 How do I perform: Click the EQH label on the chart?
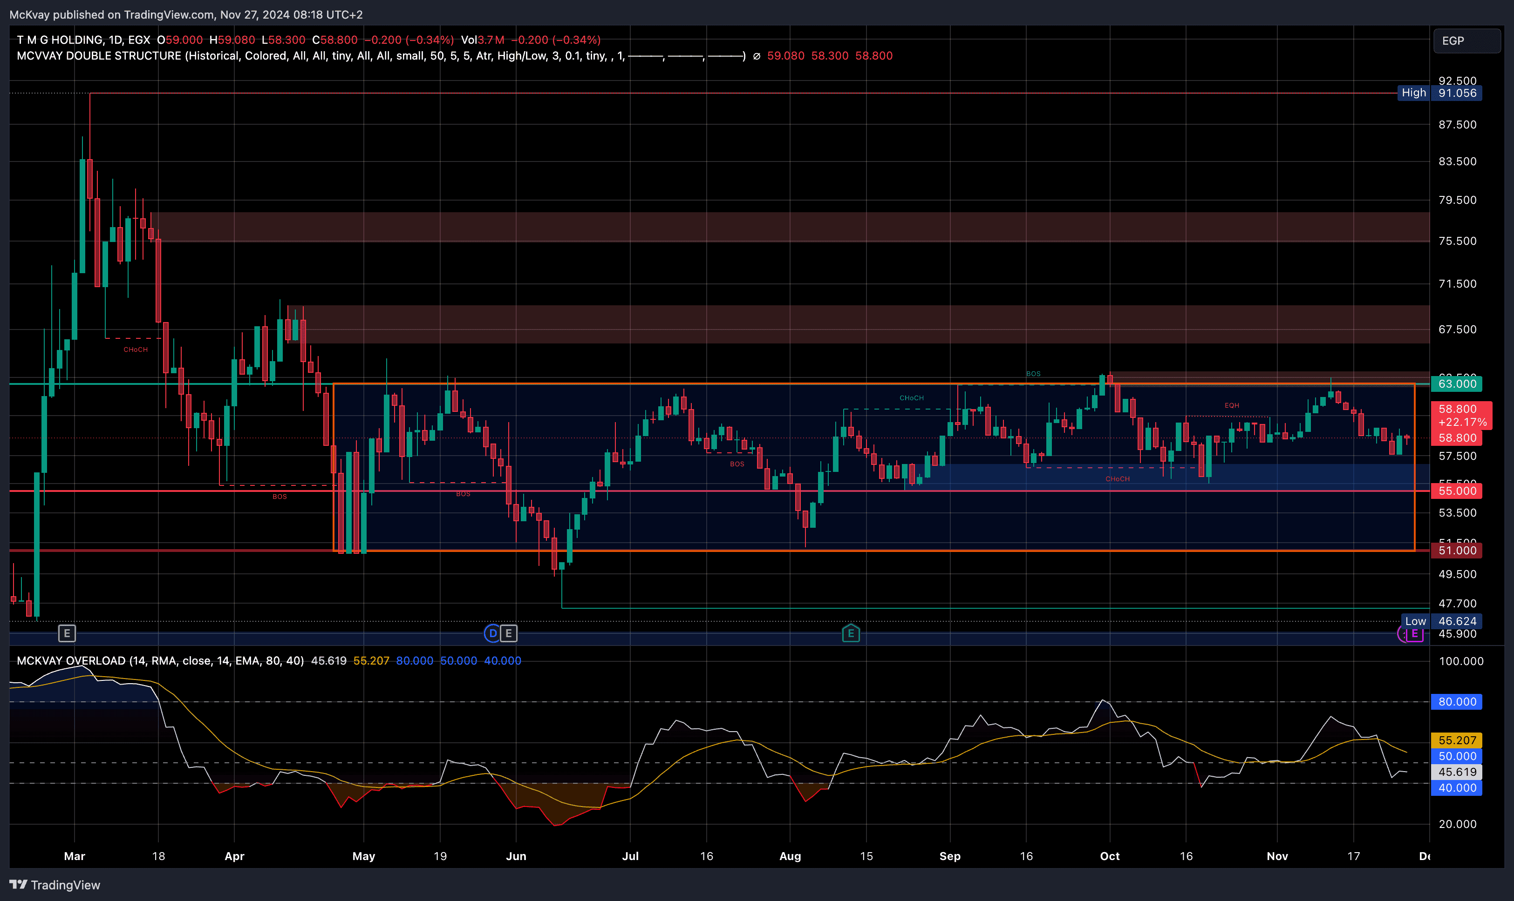[x=1232, y=405]
